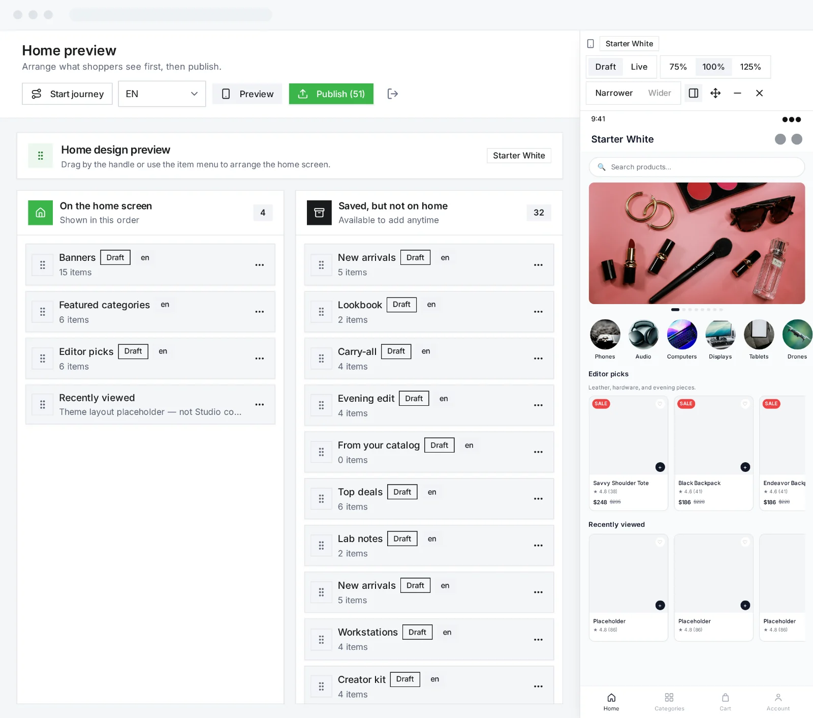Minimize the preview panel with dash icon
The height and width of the screenshot is (718, 813).
(737, 93)
